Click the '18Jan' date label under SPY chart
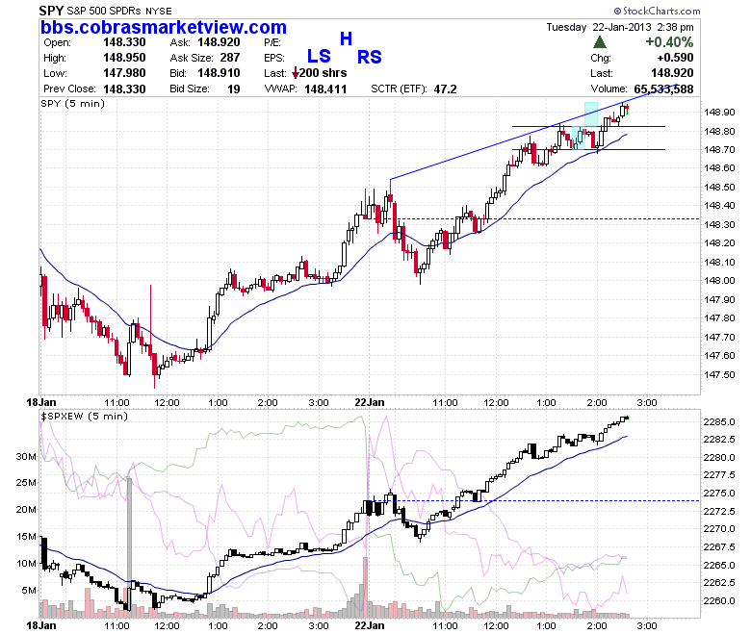The image size is (751, 634). click(x=40, y=402)
